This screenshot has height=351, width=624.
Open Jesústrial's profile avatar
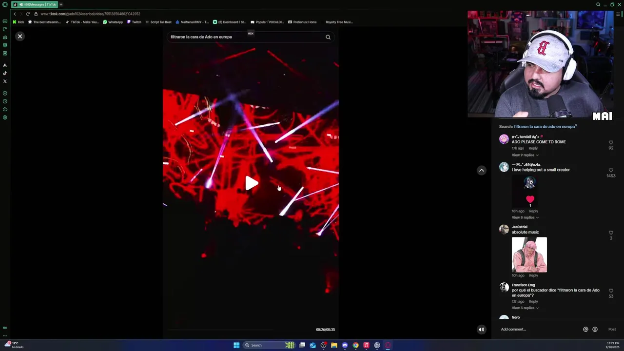click(504, 229)
